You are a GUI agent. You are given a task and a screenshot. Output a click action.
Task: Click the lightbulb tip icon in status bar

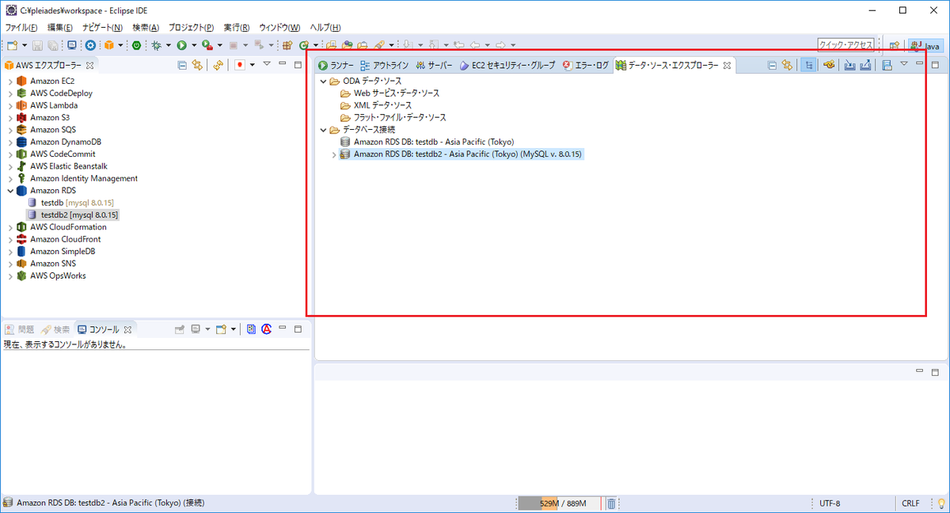pyautogui.click(x=941, y=503)
